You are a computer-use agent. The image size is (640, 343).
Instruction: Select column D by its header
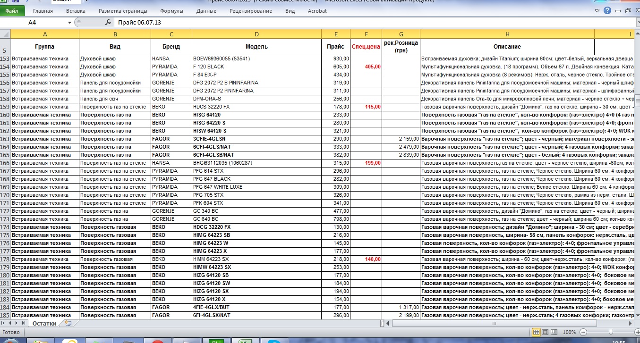pyautogui.click(x=256, y=34)
